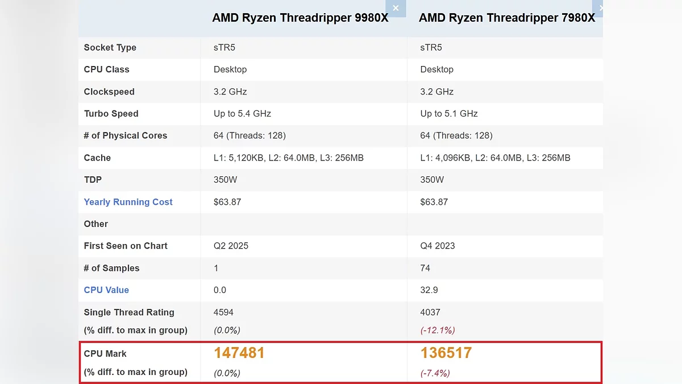Click the Socket Type row label
Screen dimensions: 682x384
pos(110,48)
